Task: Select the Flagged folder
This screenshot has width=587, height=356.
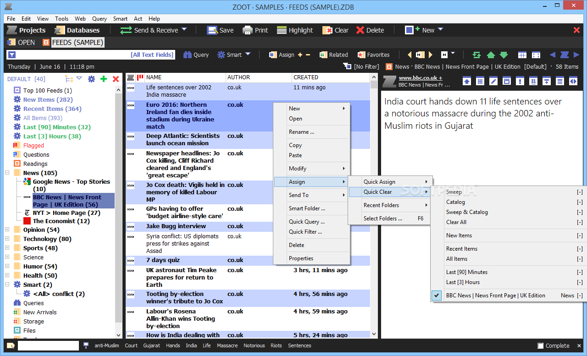Action: [33, 146]
